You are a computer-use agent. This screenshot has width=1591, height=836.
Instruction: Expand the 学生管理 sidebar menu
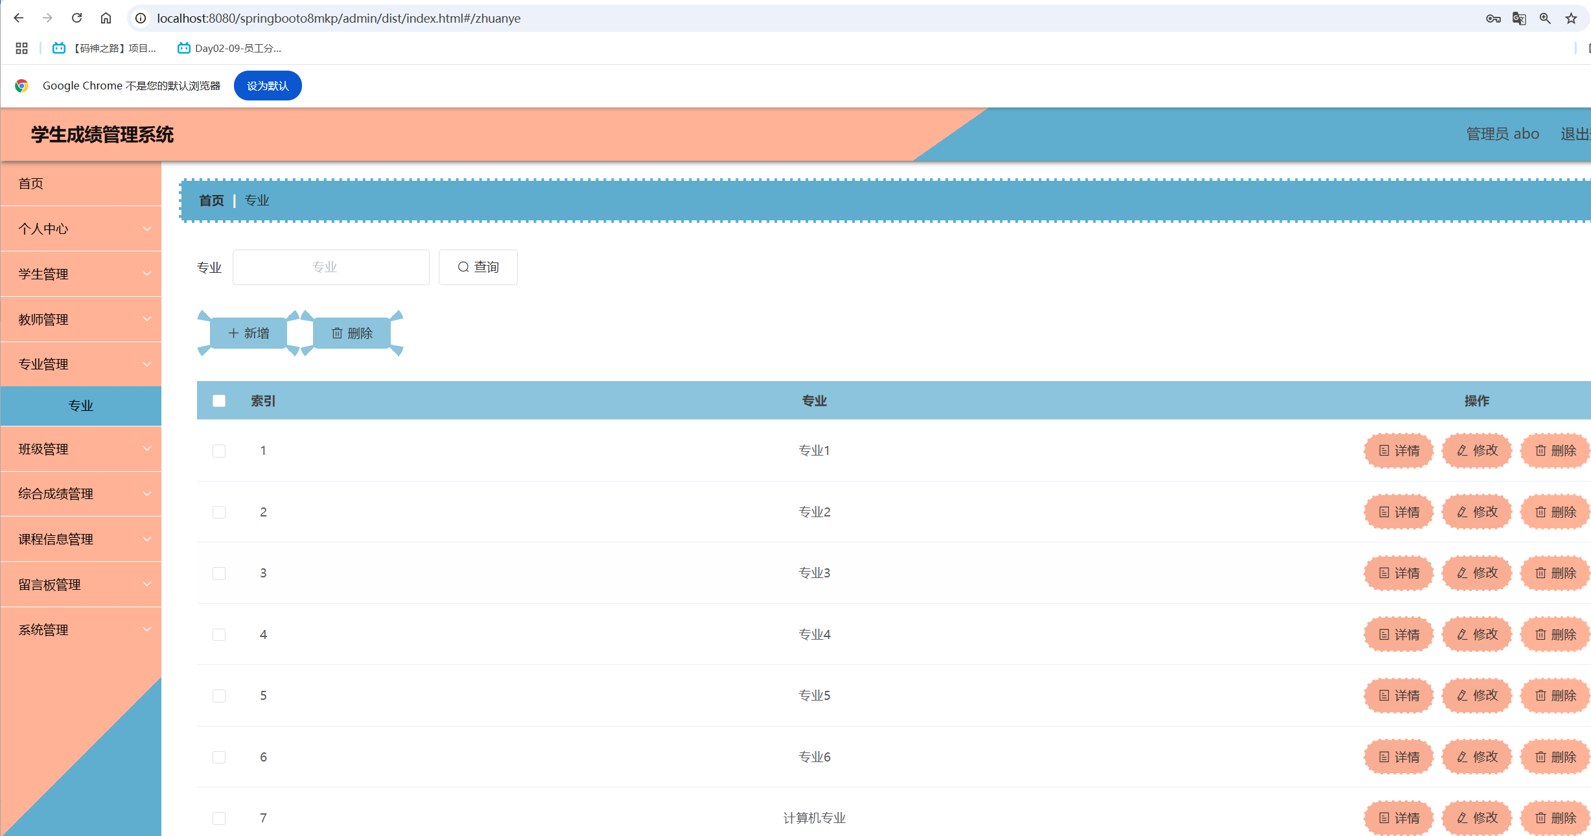pyautogui.click(x=81, y=274)
